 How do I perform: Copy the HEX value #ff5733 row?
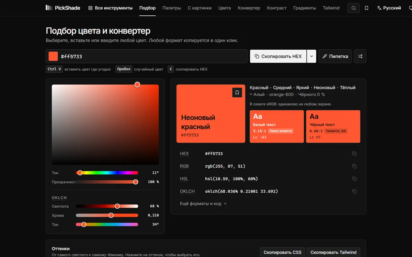(x=354, y=154)
